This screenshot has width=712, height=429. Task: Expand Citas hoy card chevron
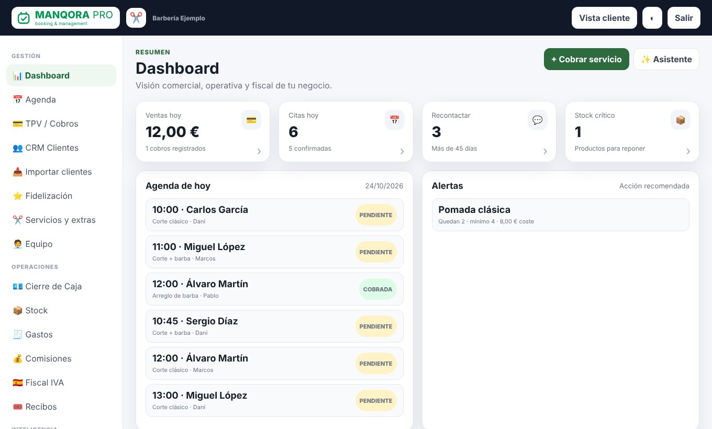(402, 151)
